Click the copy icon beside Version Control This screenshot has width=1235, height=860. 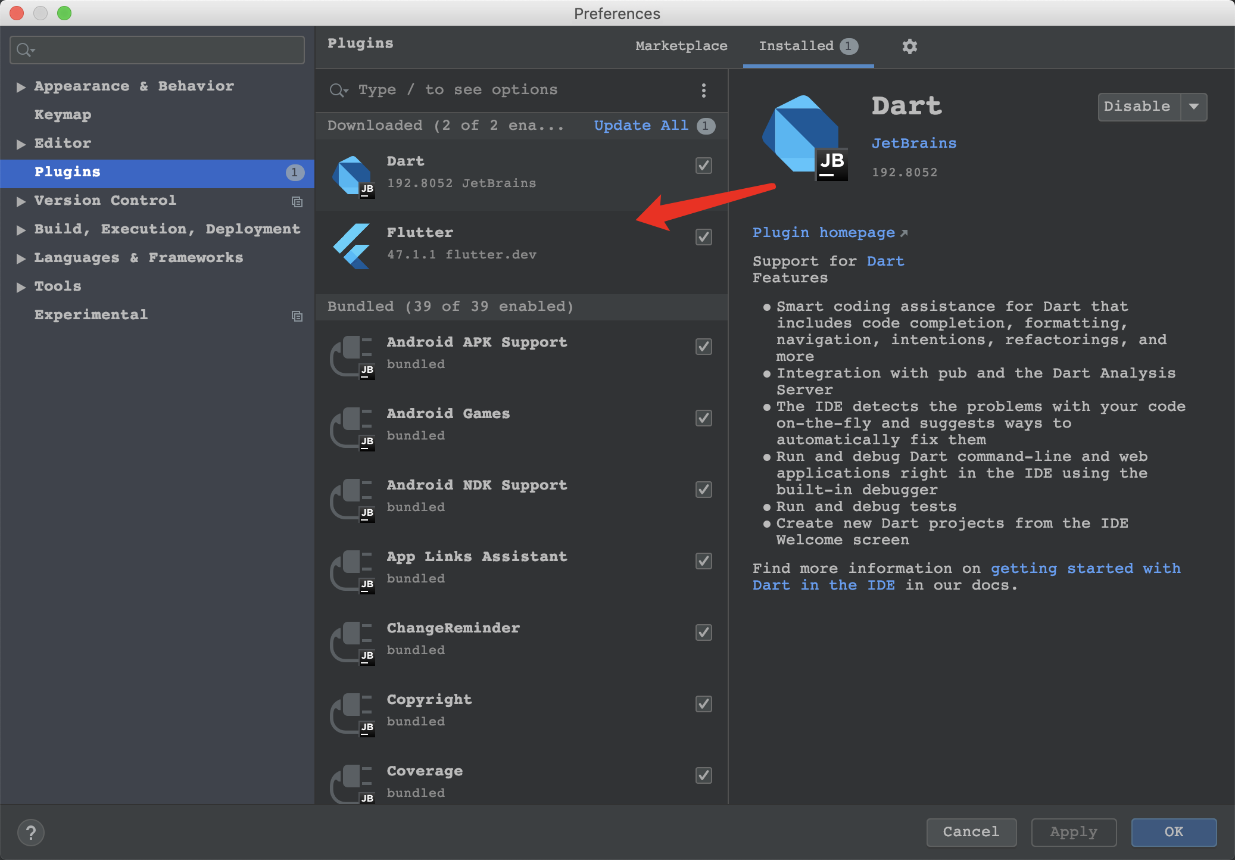297,202
